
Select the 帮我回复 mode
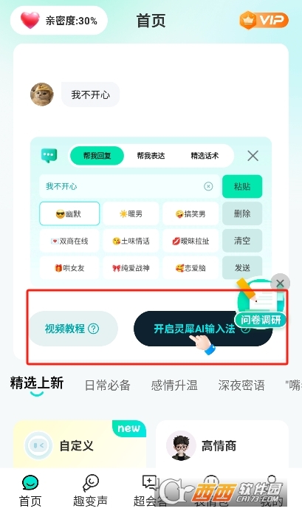tap(97, 156)
